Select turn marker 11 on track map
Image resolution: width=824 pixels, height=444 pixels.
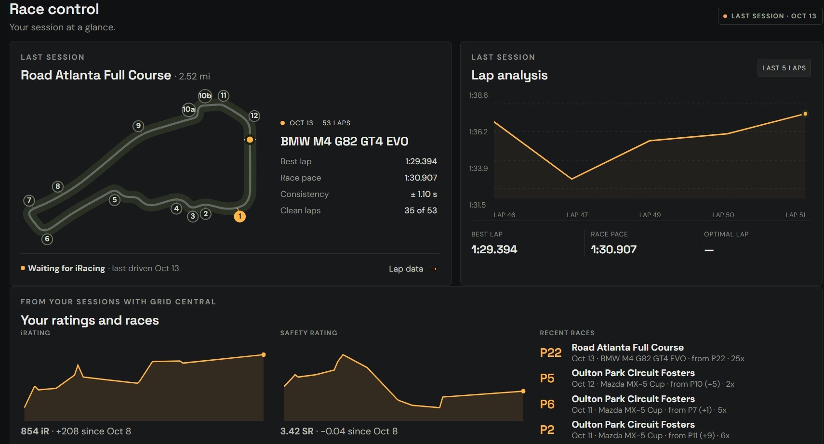point(224,95)
